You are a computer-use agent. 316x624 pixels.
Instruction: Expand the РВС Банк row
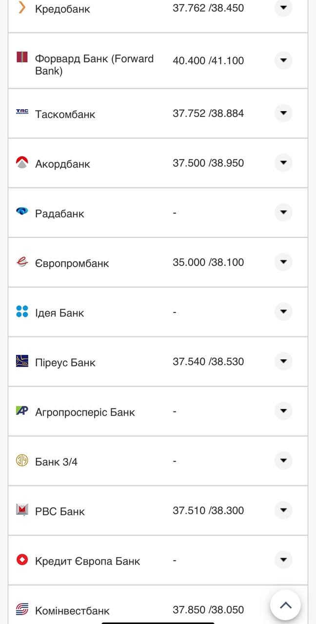click(283, 510)
